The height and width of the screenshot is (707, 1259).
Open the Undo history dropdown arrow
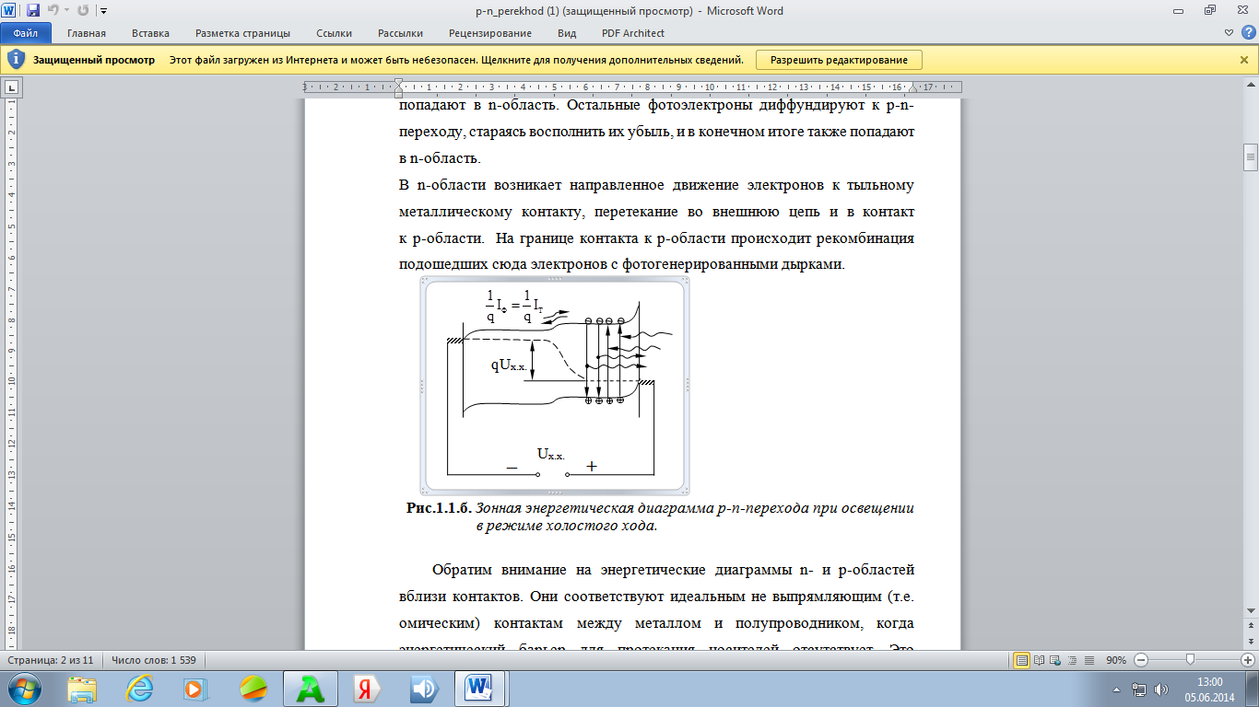(65, 11)
